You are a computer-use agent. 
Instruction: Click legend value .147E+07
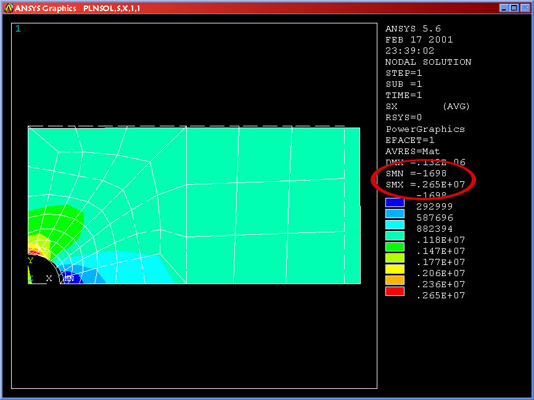tap(441, 251)
